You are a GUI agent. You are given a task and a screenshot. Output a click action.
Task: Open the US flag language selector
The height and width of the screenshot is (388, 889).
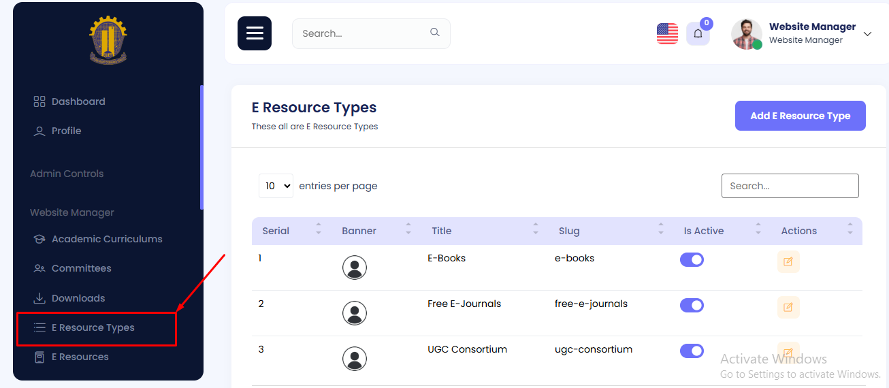667,33
